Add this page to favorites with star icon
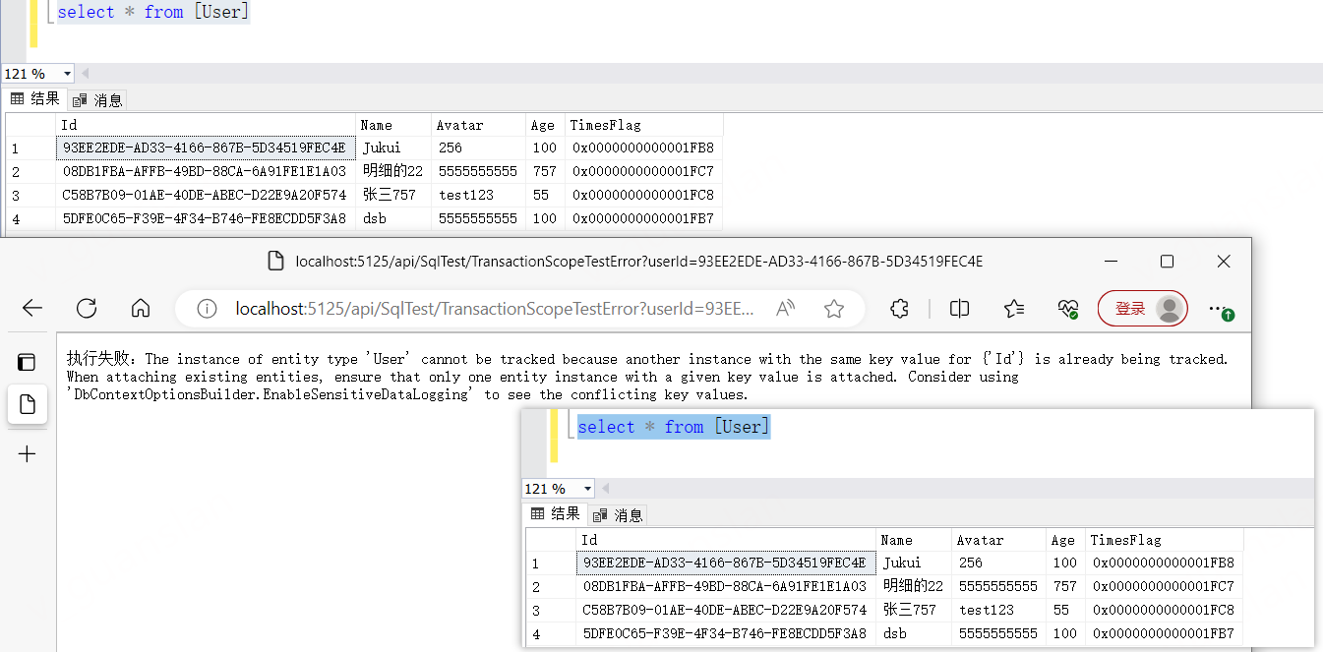 (834, 309)
